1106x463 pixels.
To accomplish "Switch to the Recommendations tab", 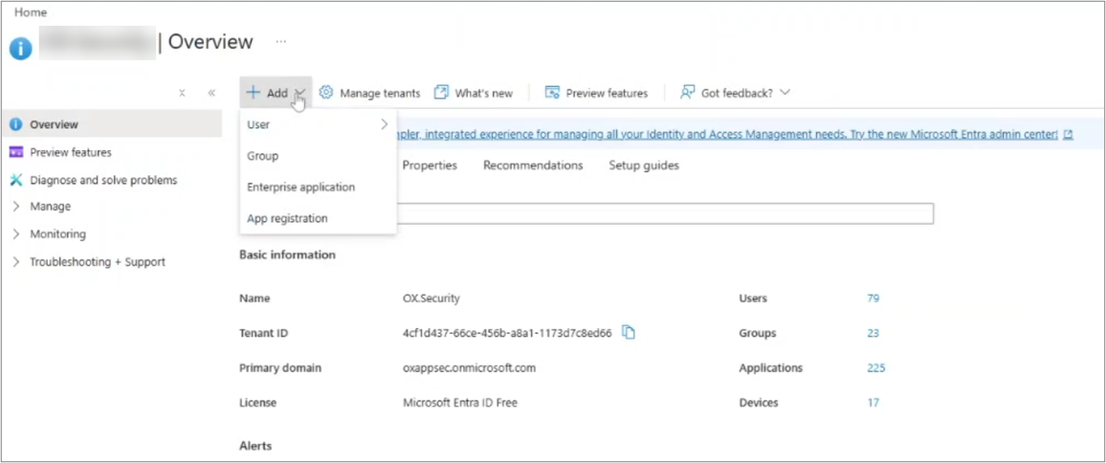I will pos(532,165).
